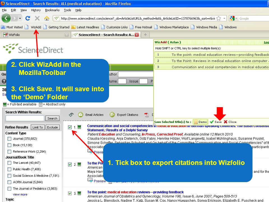Click the Export Citations icon
Screen dimensions: 269x202
click(112, 114)
